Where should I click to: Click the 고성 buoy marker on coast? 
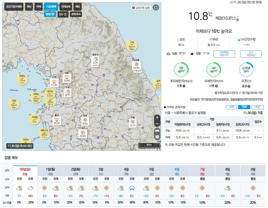click(132, 46)
